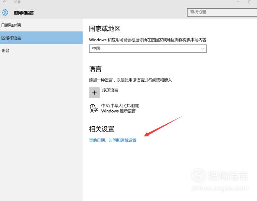257x201 pixels.
Task: Click the back arrow in title bar
Action: [x=5, y=2]
